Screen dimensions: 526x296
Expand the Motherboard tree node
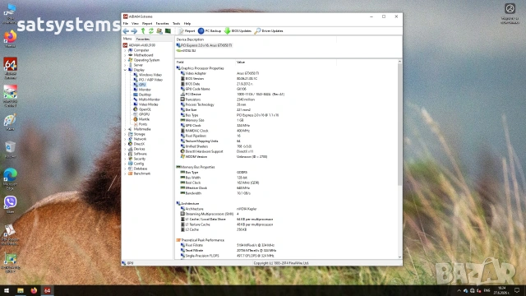point(126,55)
